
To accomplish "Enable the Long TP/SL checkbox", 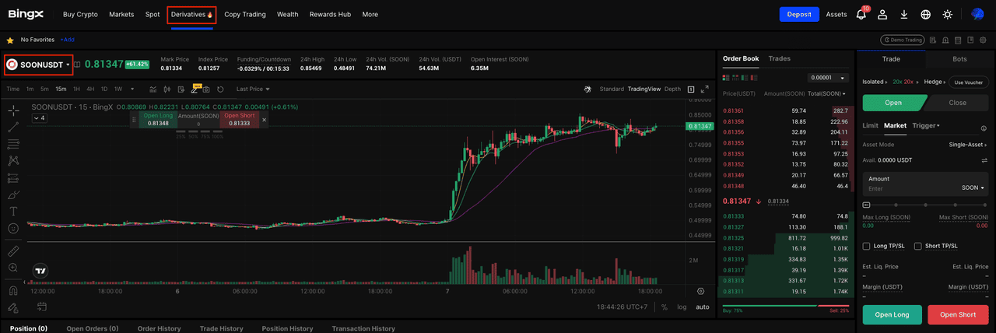I will [x=867, y=246].
